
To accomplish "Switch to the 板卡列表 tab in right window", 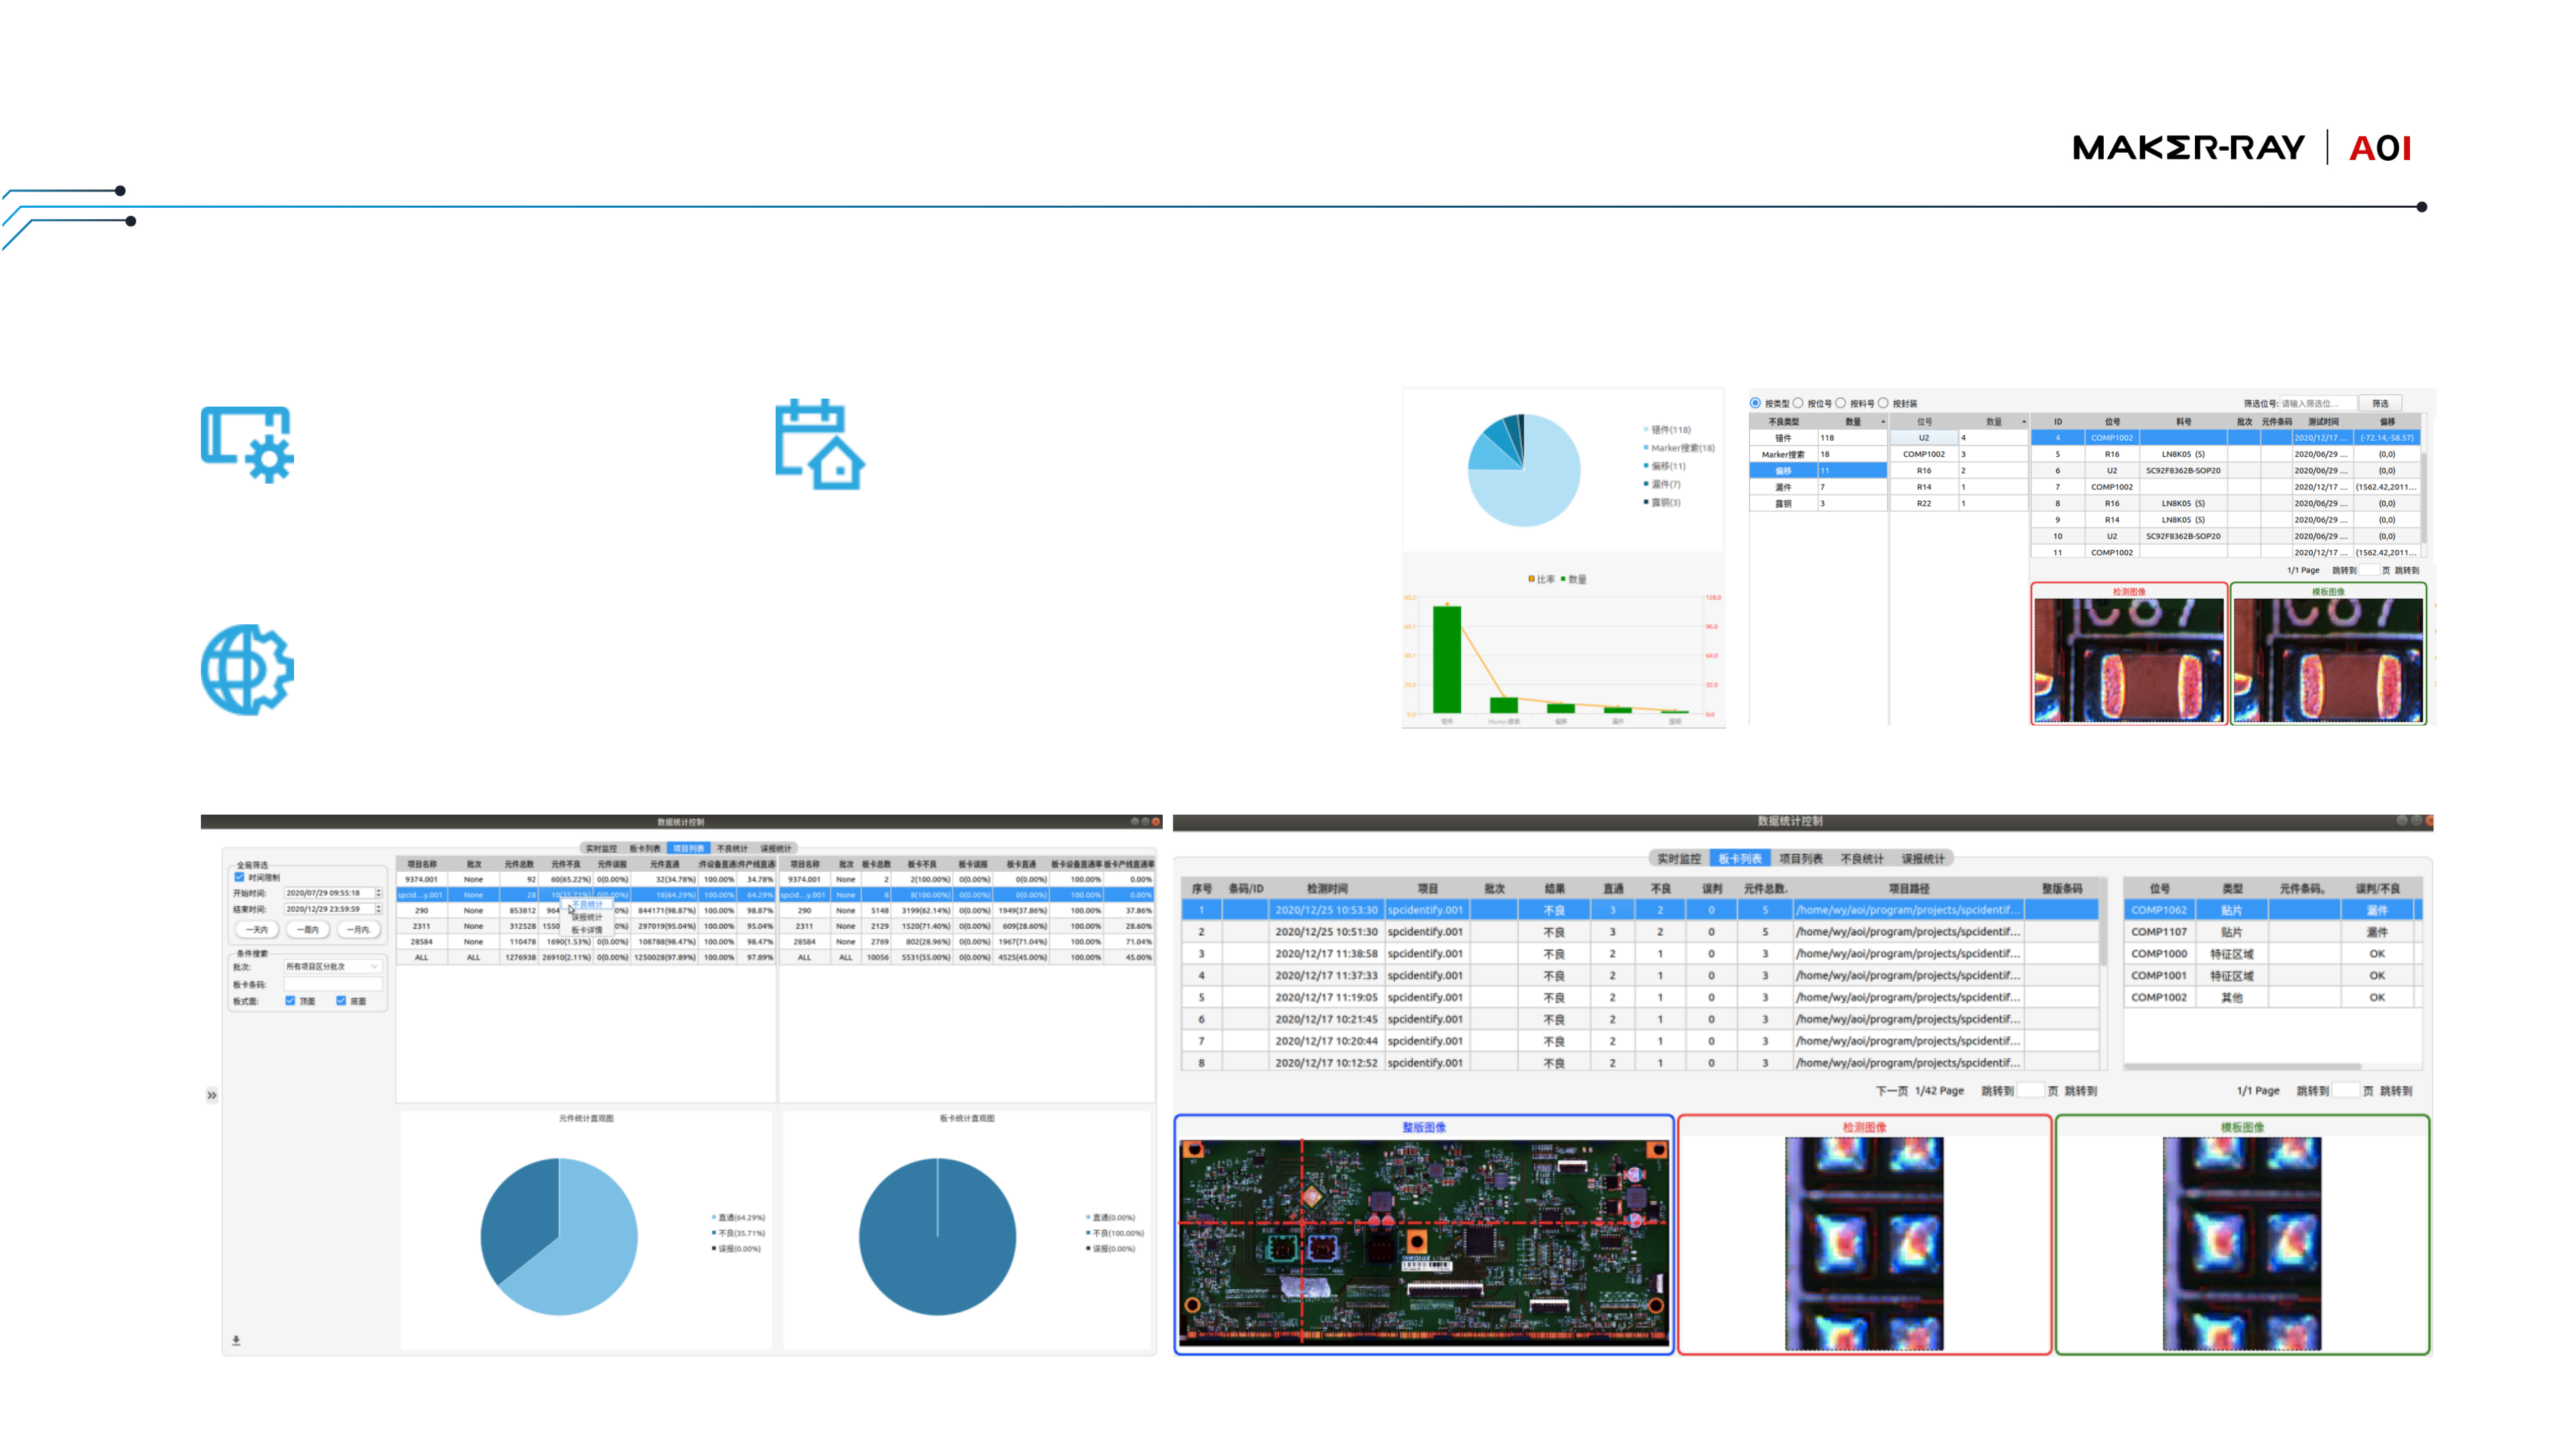I will [1739, 859].
